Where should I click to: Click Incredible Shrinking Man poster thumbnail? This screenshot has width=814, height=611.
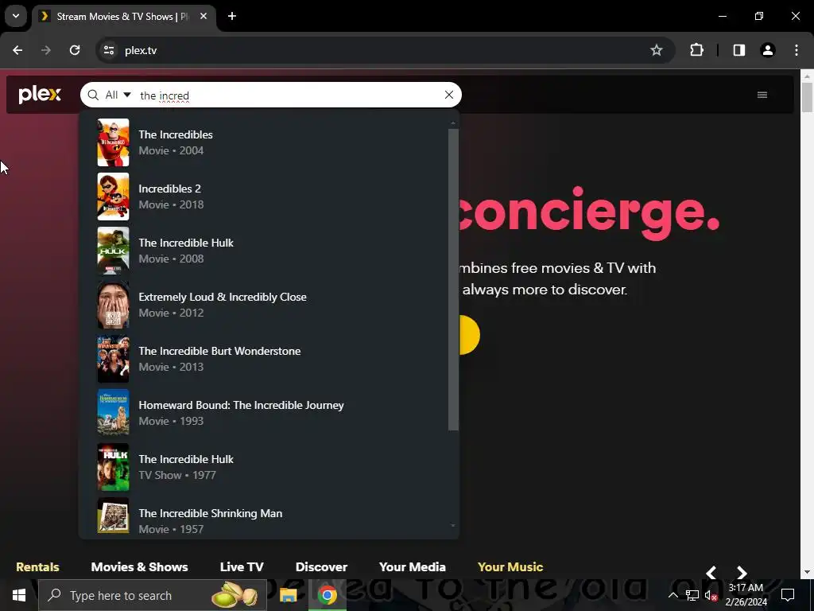coord(113,516)
